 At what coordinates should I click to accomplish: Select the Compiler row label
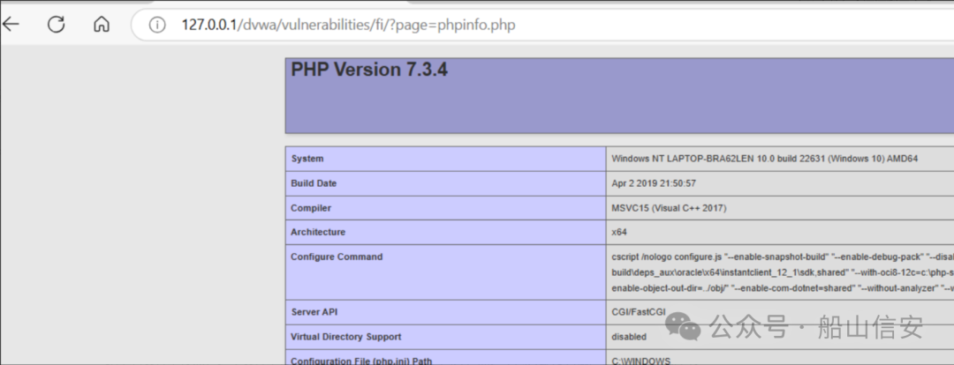click(x=311, y=208)
